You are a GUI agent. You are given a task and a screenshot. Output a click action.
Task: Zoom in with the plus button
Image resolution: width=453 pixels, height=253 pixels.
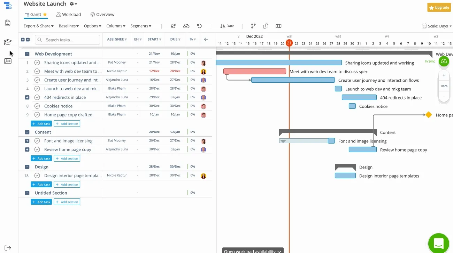tap(444, 75)
